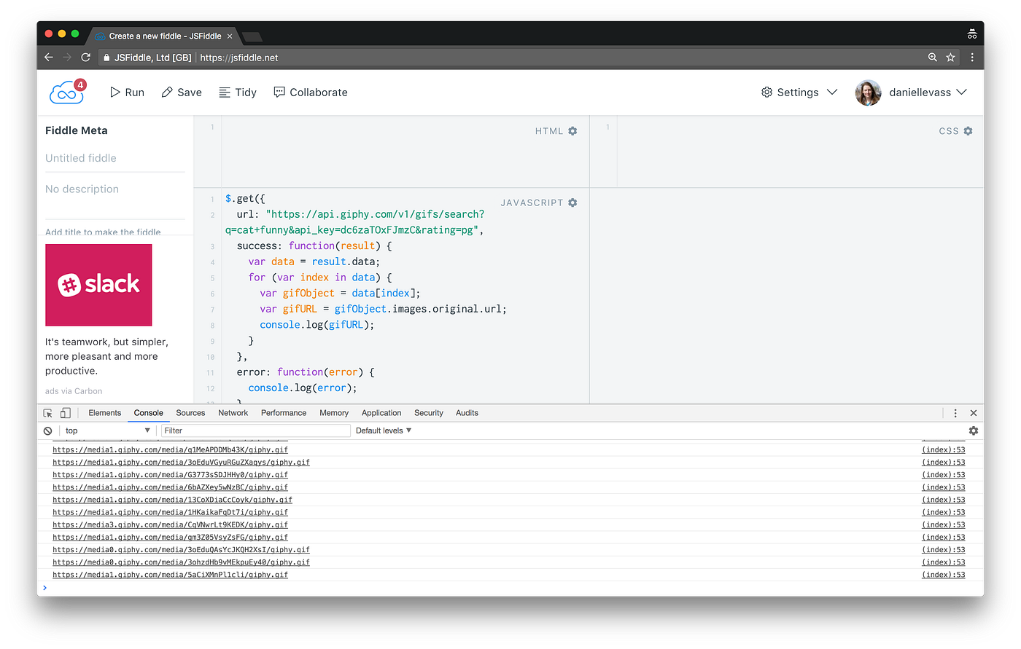Open the Settings dropdown
The height and width of the screenshot is (649, 1021).
click(x=799, y=92)
